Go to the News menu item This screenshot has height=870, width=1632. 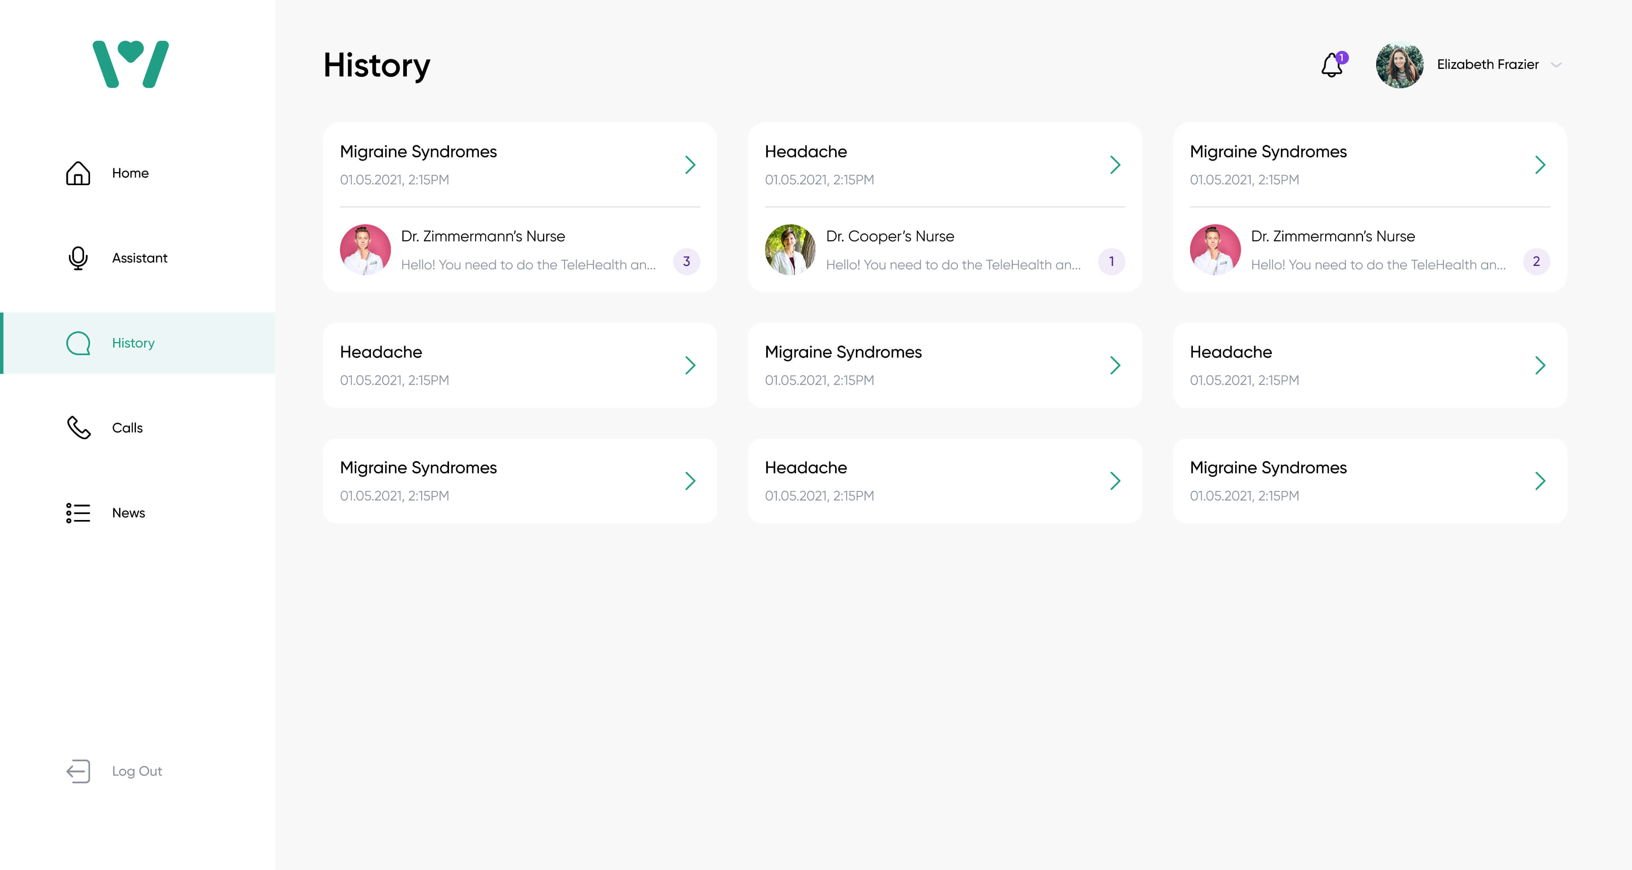[129, 513]
